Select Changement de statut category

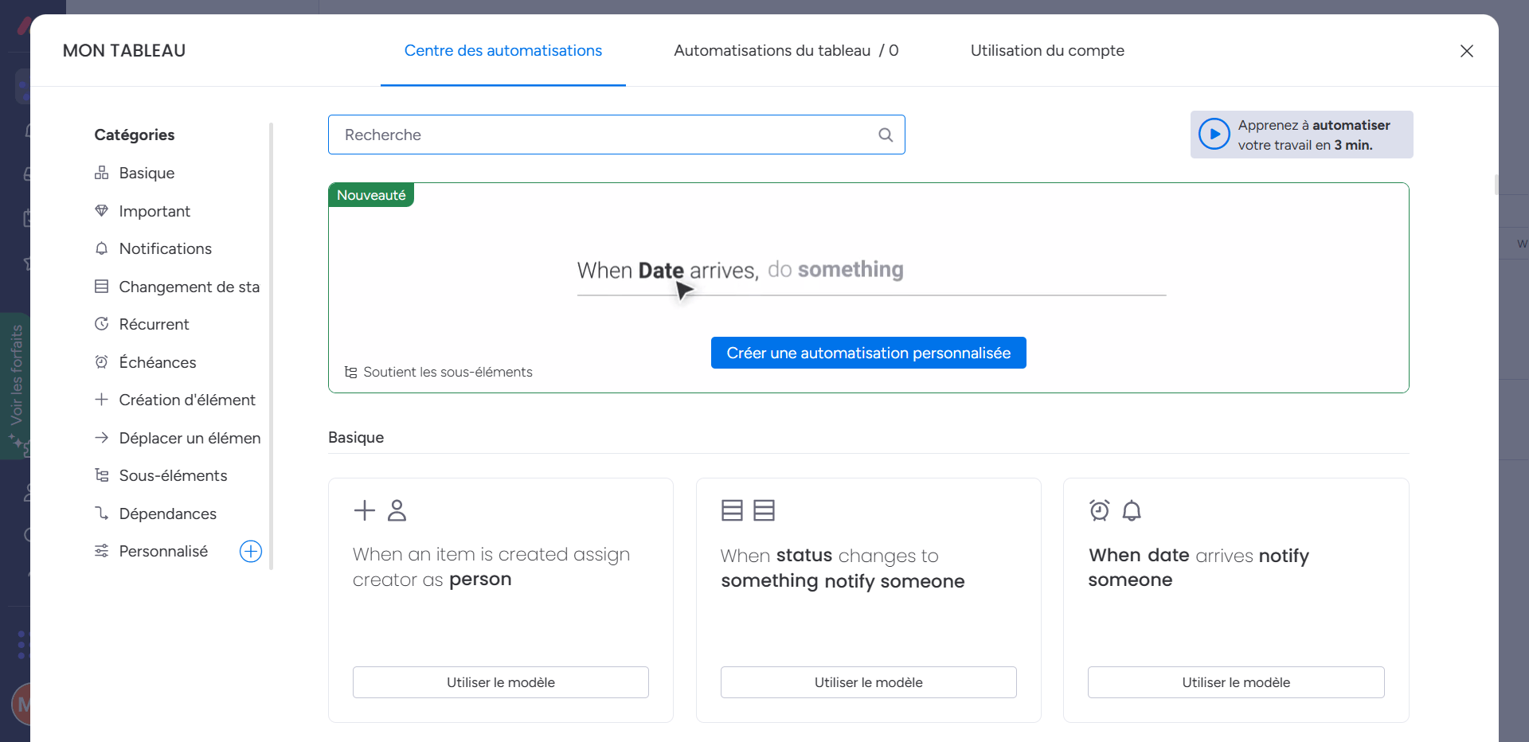[189, 287]
